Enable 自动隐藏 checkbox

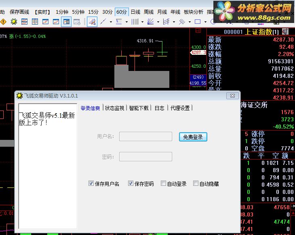(196, 183)
